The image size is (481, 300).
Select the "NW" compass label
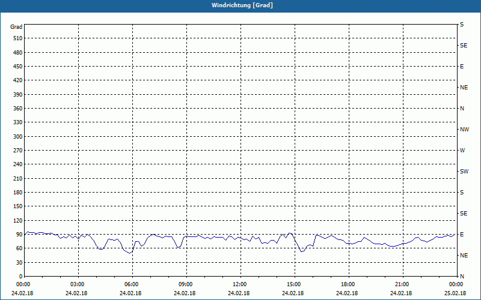pos(464,130)
